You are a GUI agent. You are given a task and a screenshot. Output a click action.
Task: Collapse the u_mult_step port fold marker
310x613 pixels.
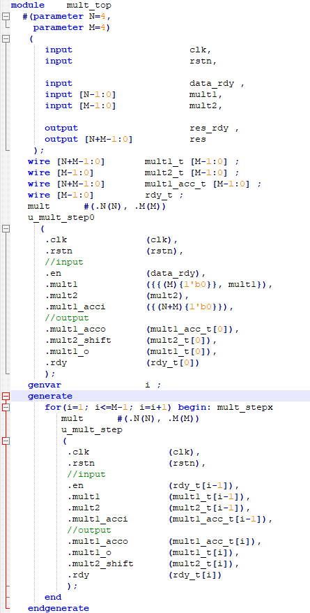[x=6, y=441]
